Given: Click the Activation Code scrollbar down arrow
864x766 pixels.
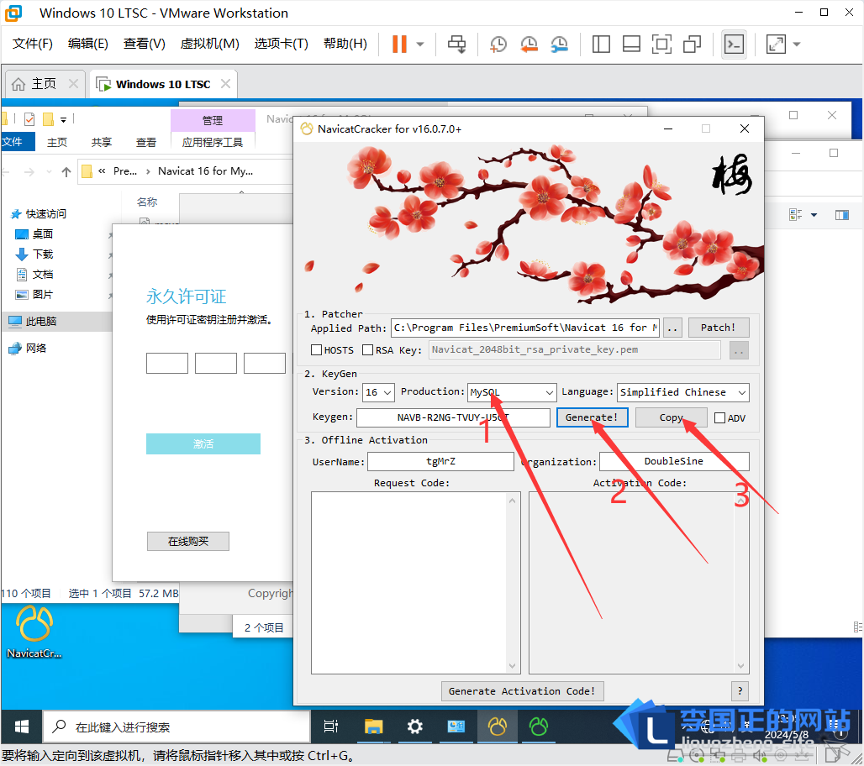Looking at the screenshot, I should pyautogui.click(x=741, y=666).
